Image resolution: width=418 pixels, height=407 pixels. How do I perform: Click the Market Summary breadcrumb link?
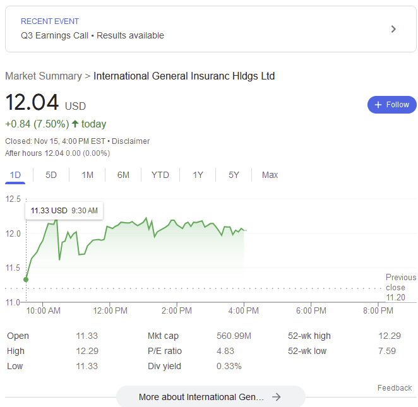[x=43, y=76]
